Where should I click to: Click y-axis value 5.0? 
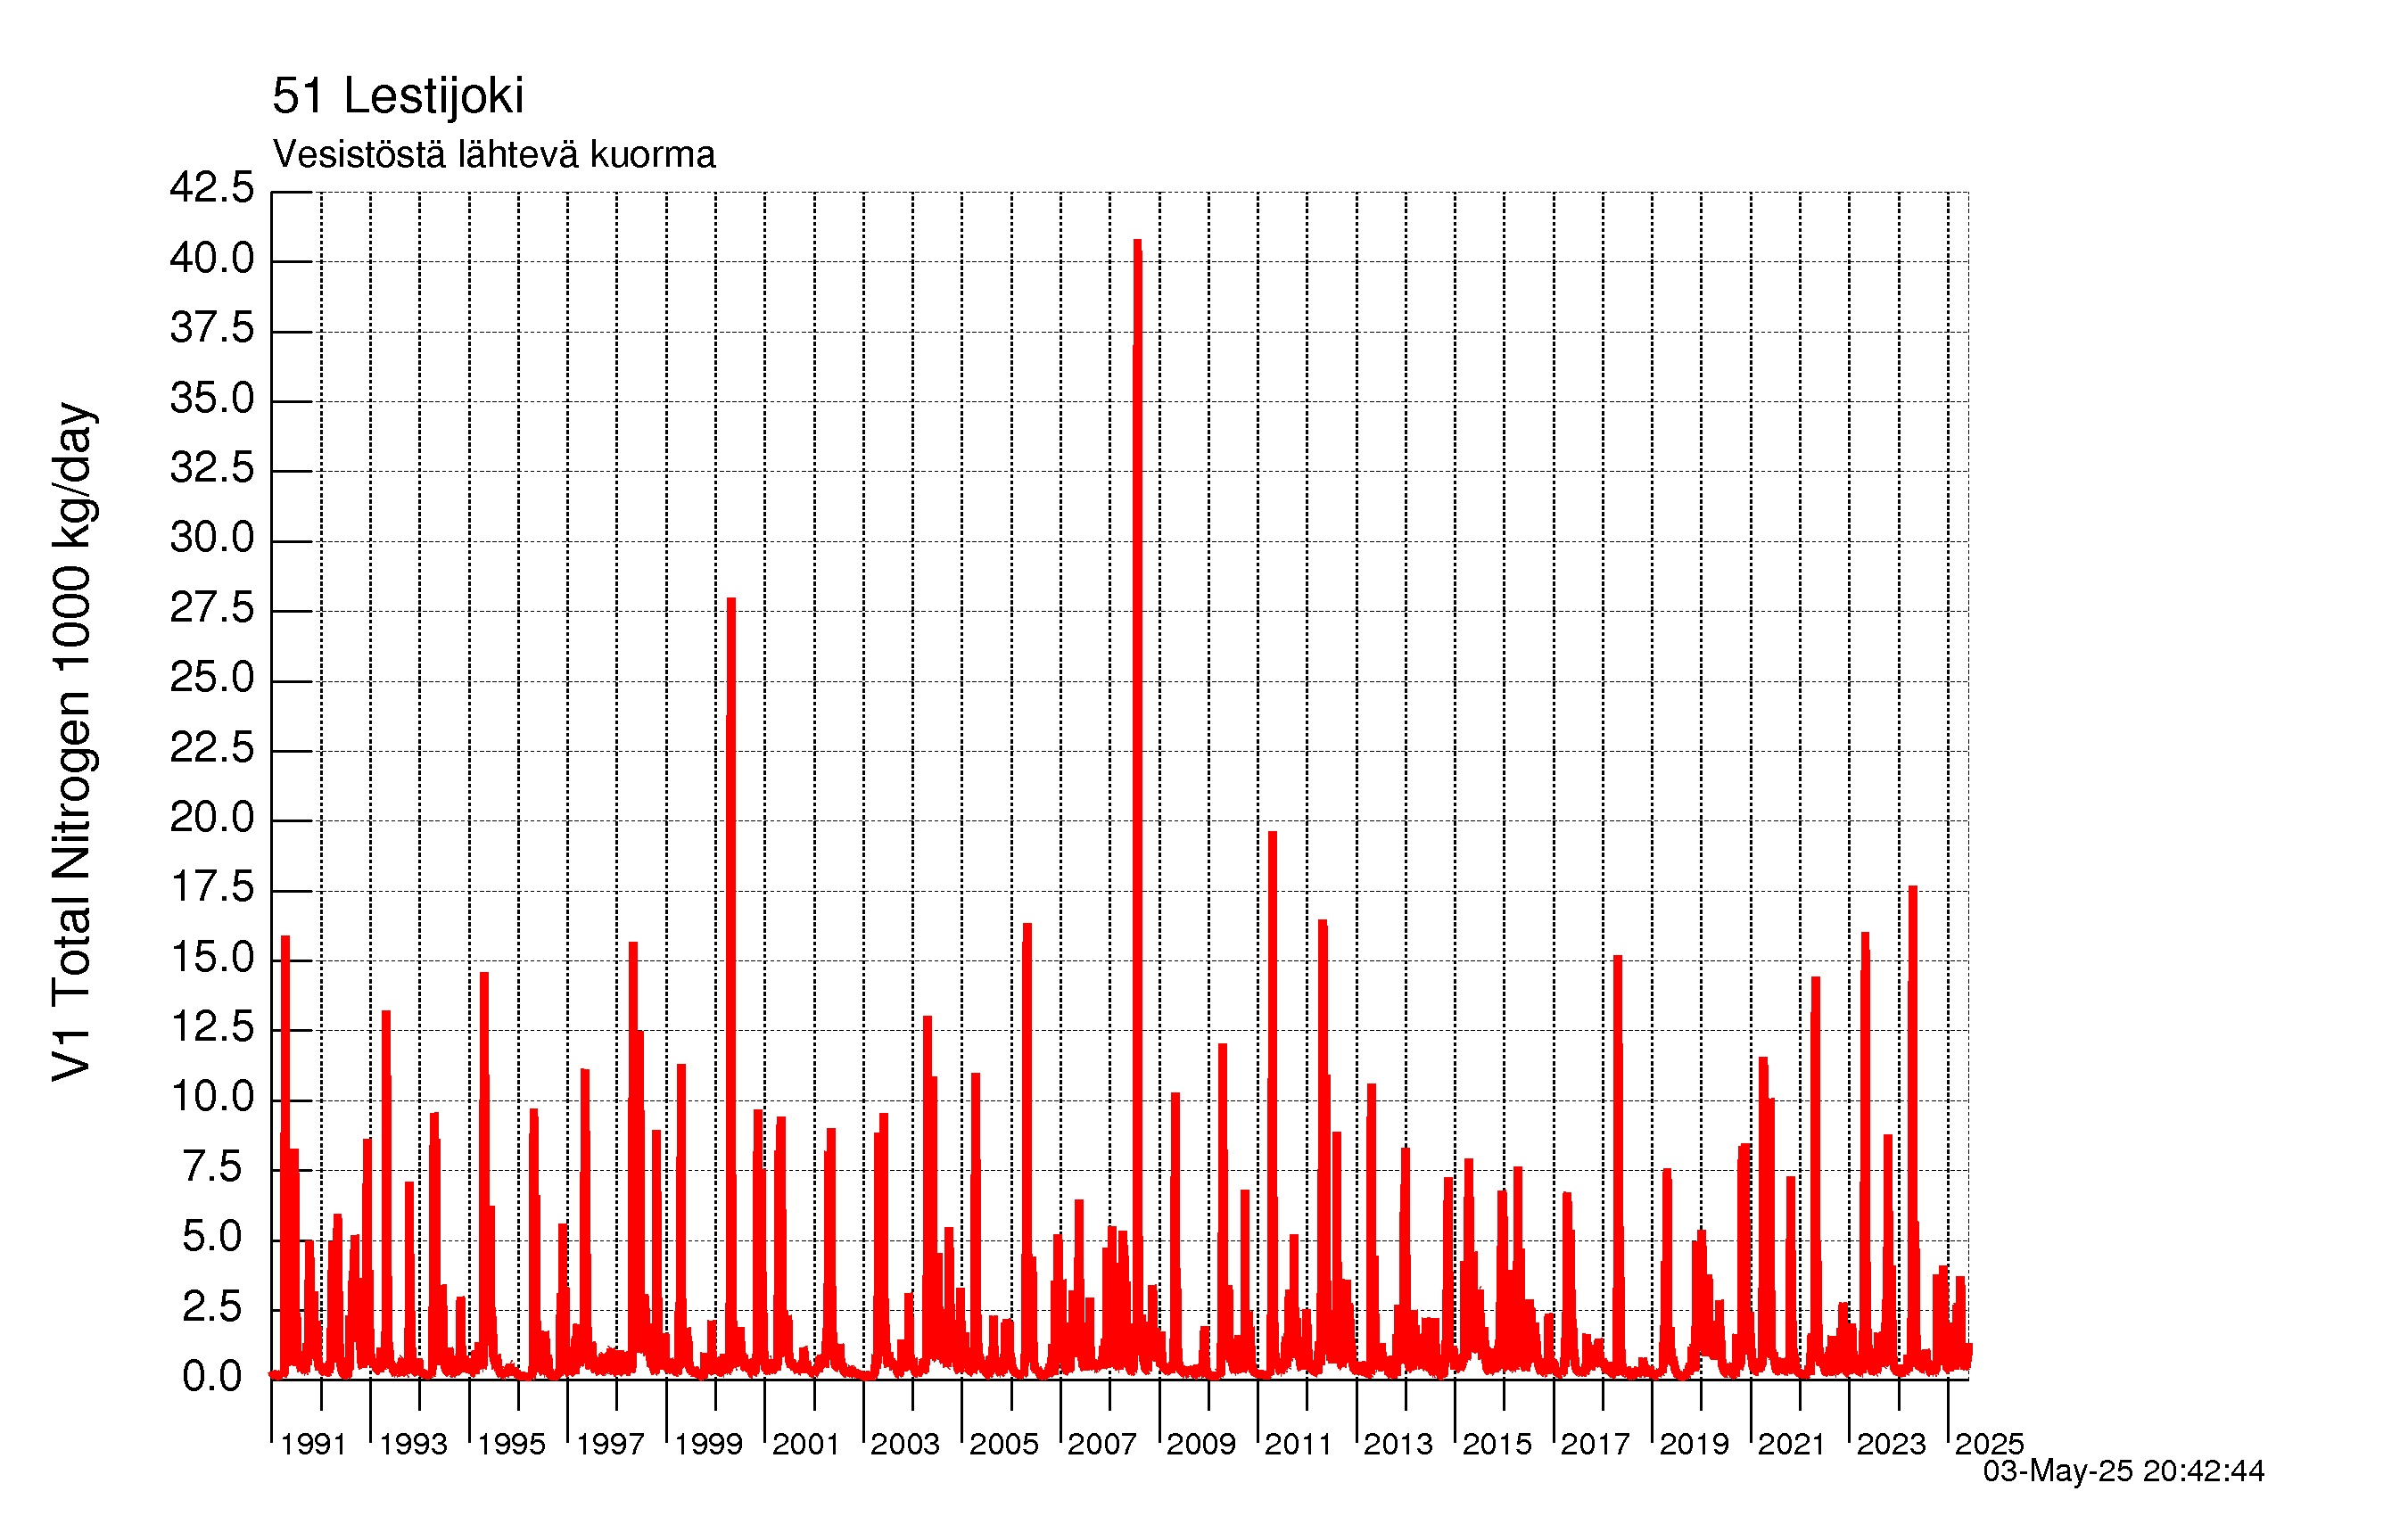click(212, 1237)
